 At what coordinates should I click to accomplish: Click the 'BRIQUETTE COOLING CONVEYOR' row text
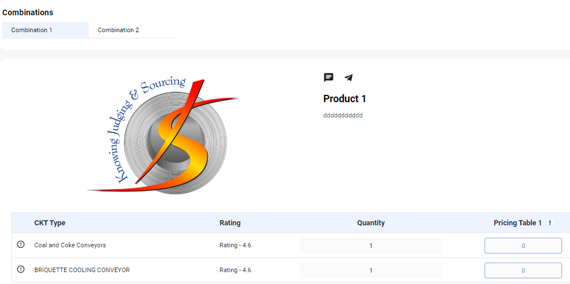[x=82, y=270]
